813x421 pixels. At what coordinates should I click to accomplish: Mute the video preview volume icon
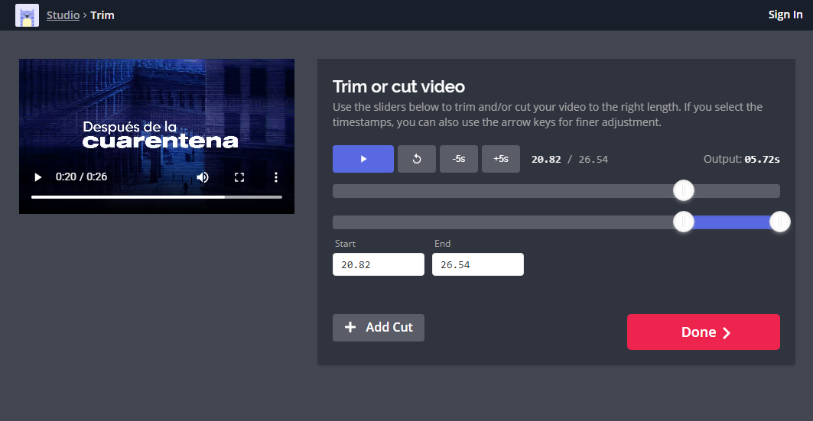[x=203, y=177]
